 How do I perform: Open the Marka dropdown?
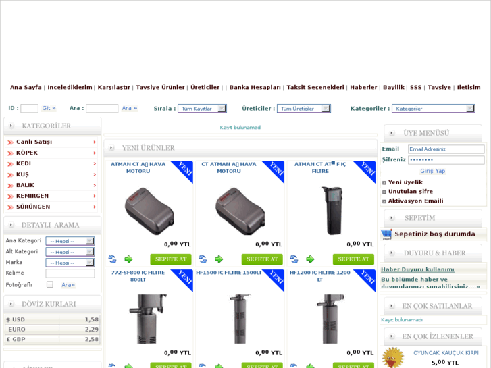coord(70,263)
